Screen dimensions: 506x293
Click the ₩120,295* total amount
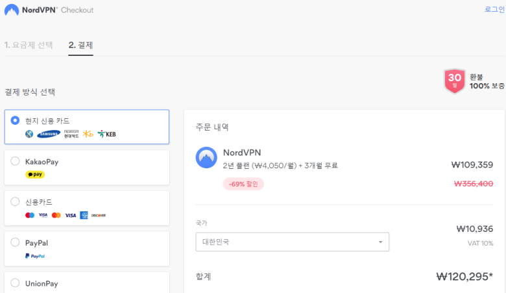click(464, 276)
